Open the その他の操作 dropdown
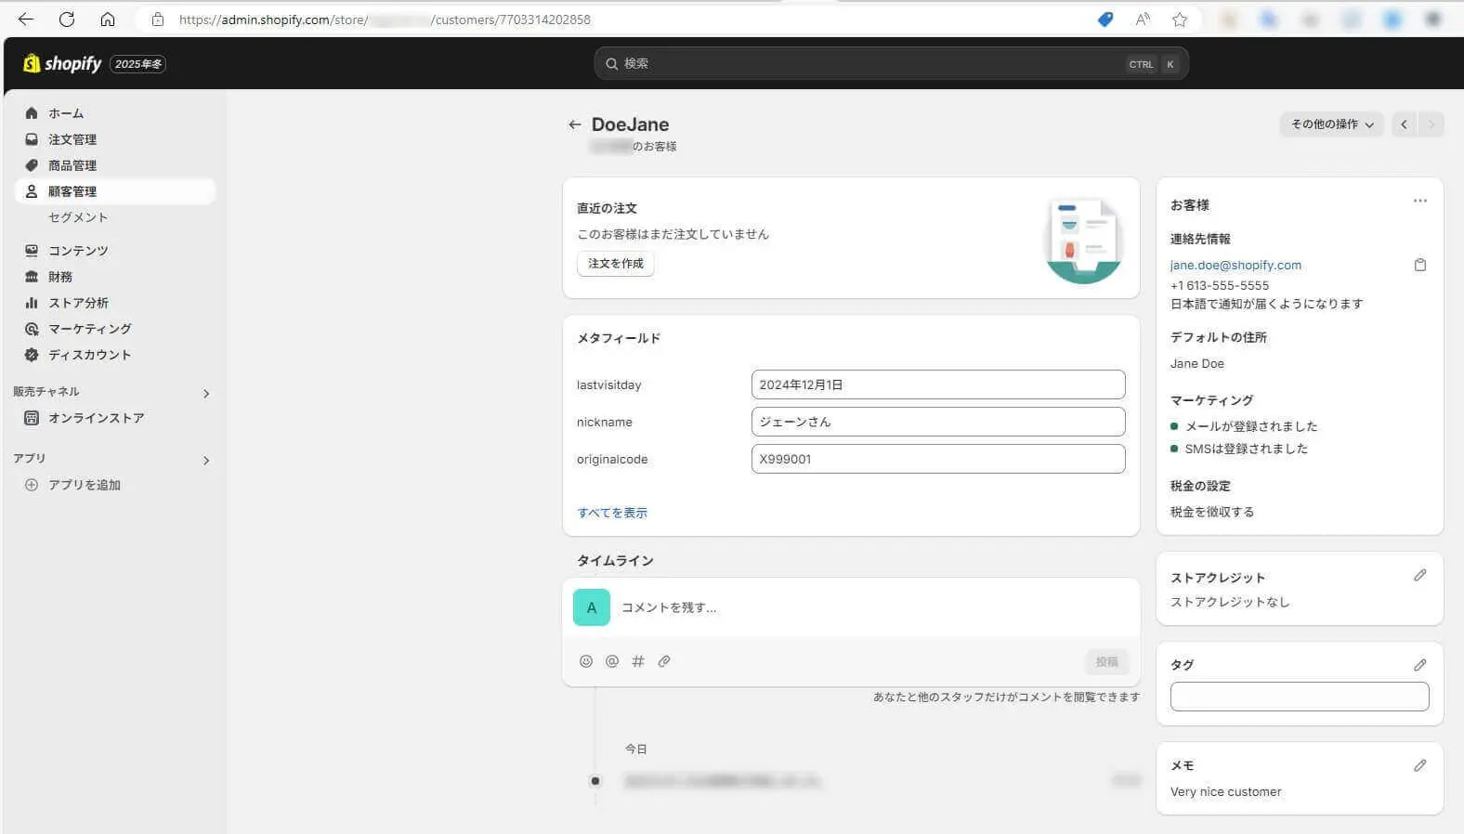Screen dimensions: 1464x834 pyautogui.click(x=1332, y=124)
